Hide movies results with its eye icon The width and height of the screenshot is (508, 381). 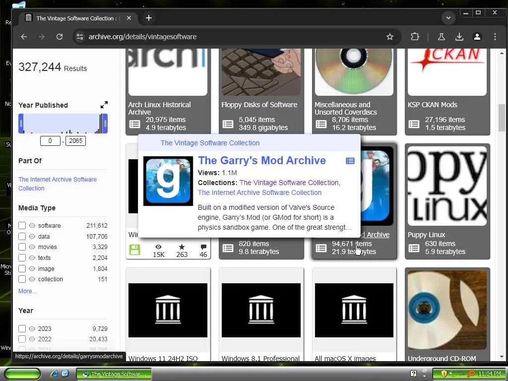point(32,247)
